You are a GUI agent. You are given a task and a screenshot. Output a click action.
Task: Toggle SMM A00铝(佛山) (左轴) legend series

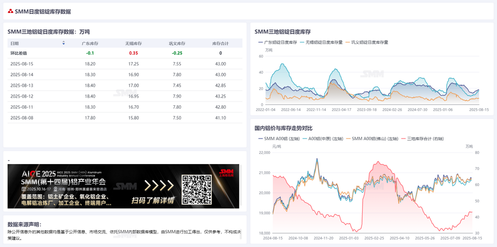coord(372,139)
